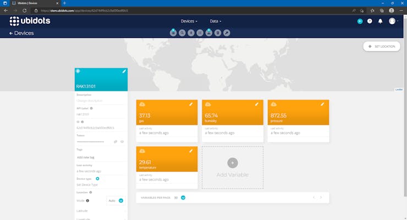This screenshot has width=407, height=220.
Task: Open a new browser tab
Action: 65,3
